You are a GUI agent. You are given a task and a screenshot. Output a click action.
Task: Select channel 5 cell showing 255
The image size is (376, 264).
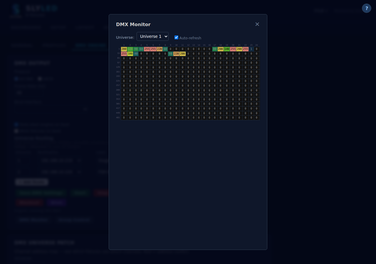click(147, 49)
